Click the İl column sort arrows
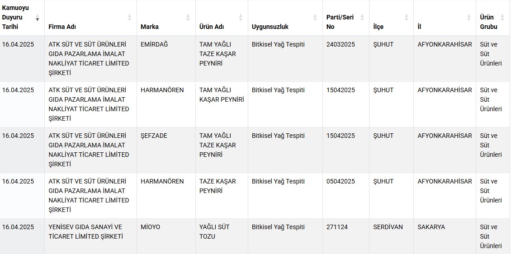This screenshot has width=511, height=254. coord(468,18)
